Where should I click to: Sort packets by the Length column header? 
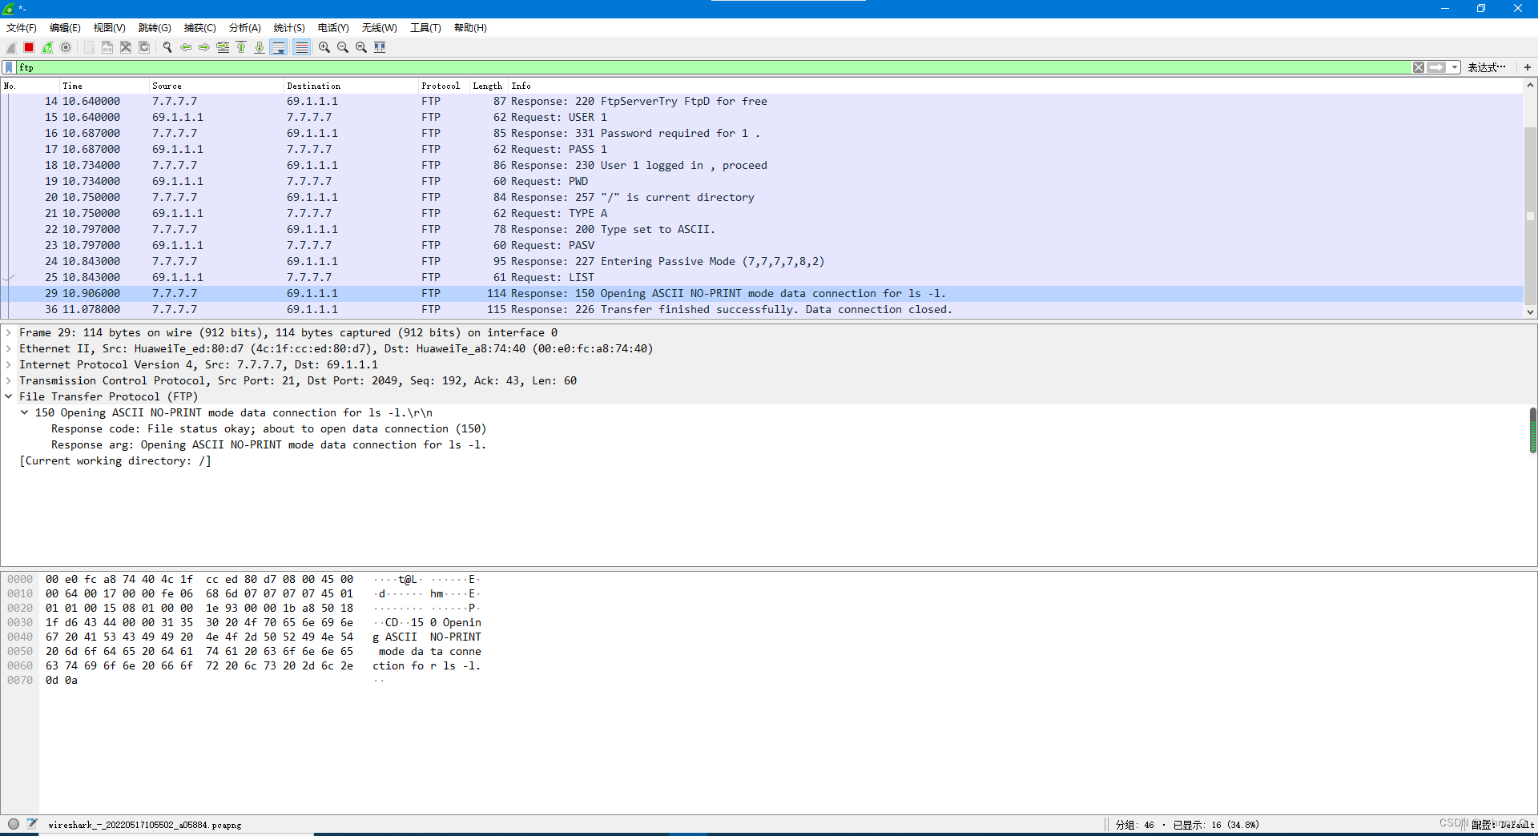(488, 86)
